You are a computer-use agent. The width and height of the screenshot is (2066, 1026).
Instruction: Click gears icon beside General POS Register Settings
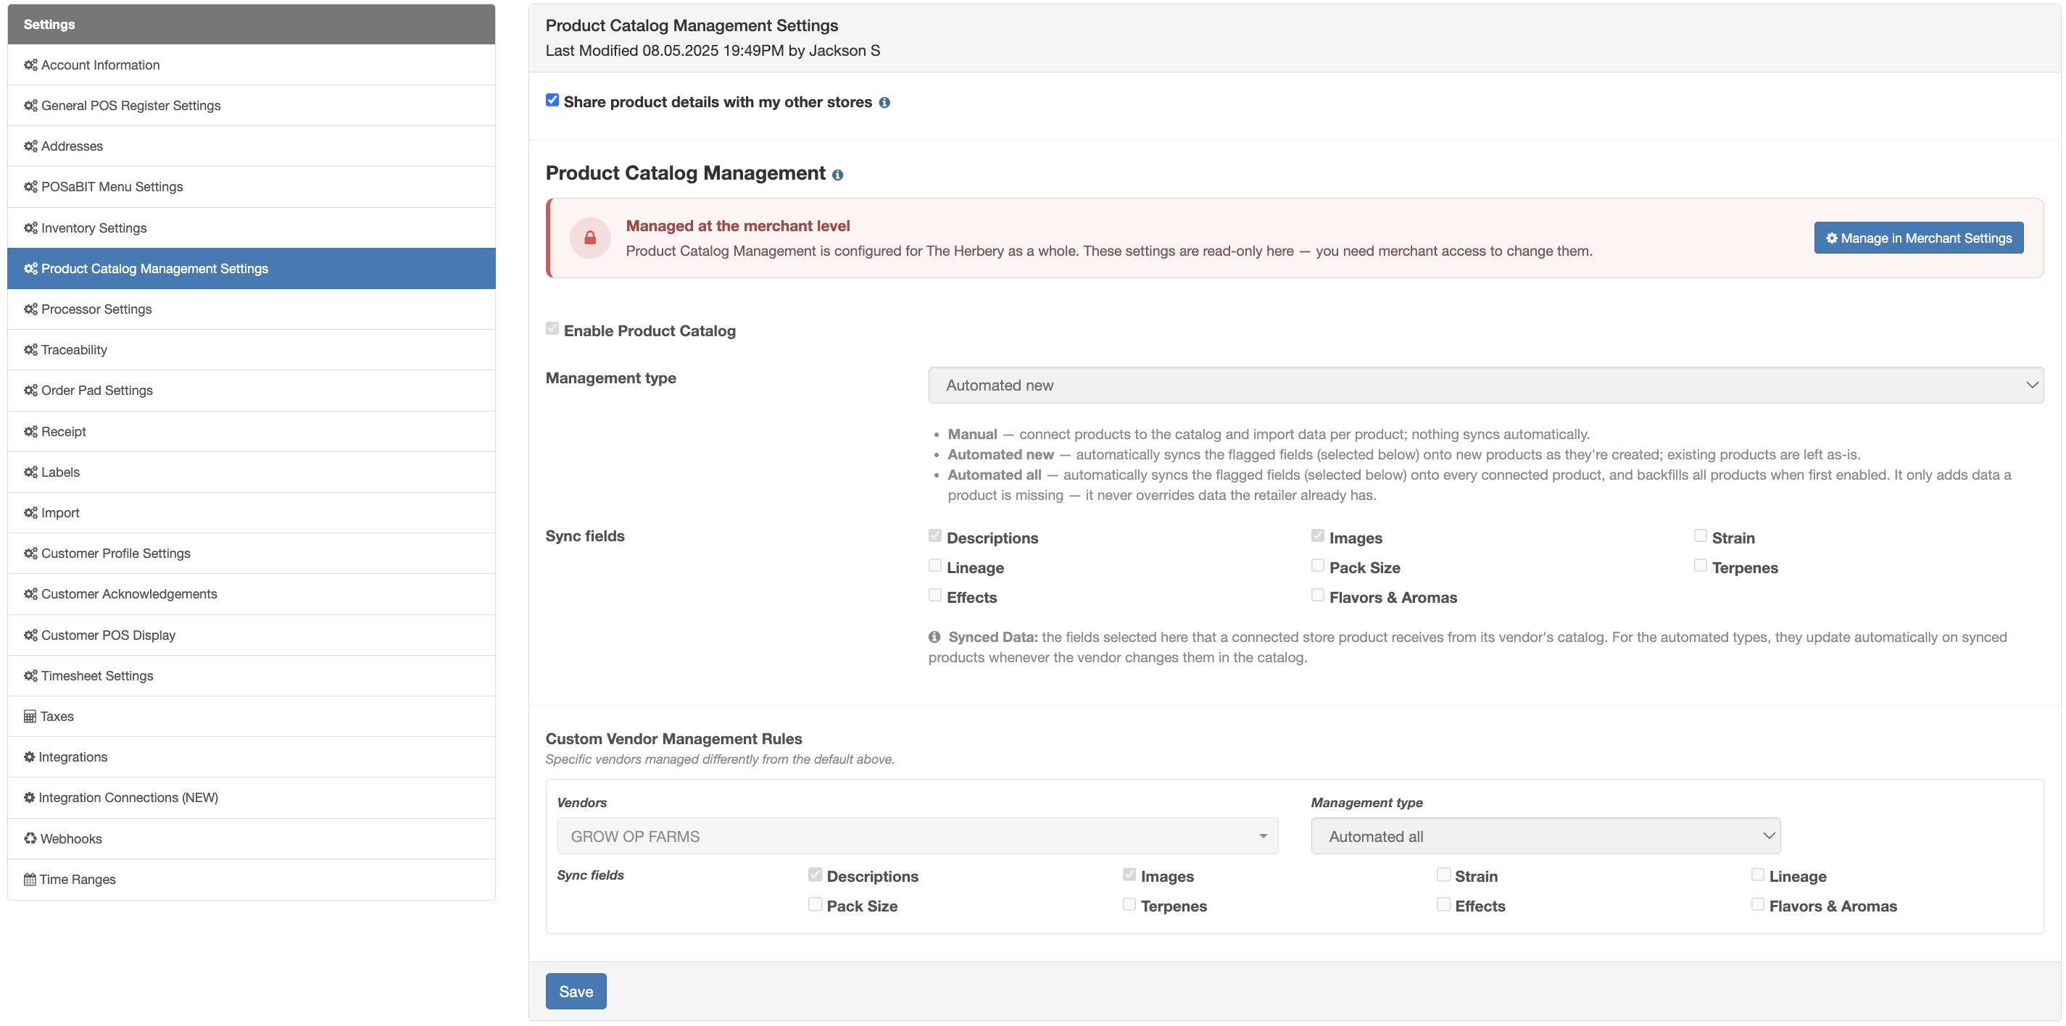[30, 106]
